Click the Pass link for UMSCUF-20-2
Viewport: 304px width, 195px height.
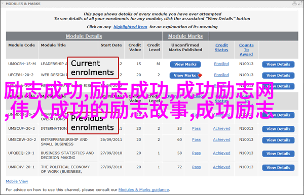point(197,128)
